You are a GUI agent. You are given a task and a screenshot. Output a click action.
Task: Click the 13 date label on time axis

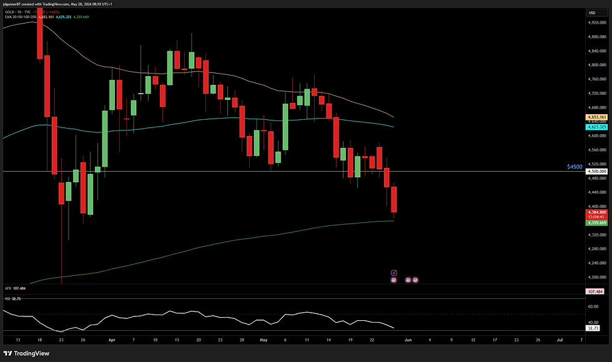(x=18, y=340)
